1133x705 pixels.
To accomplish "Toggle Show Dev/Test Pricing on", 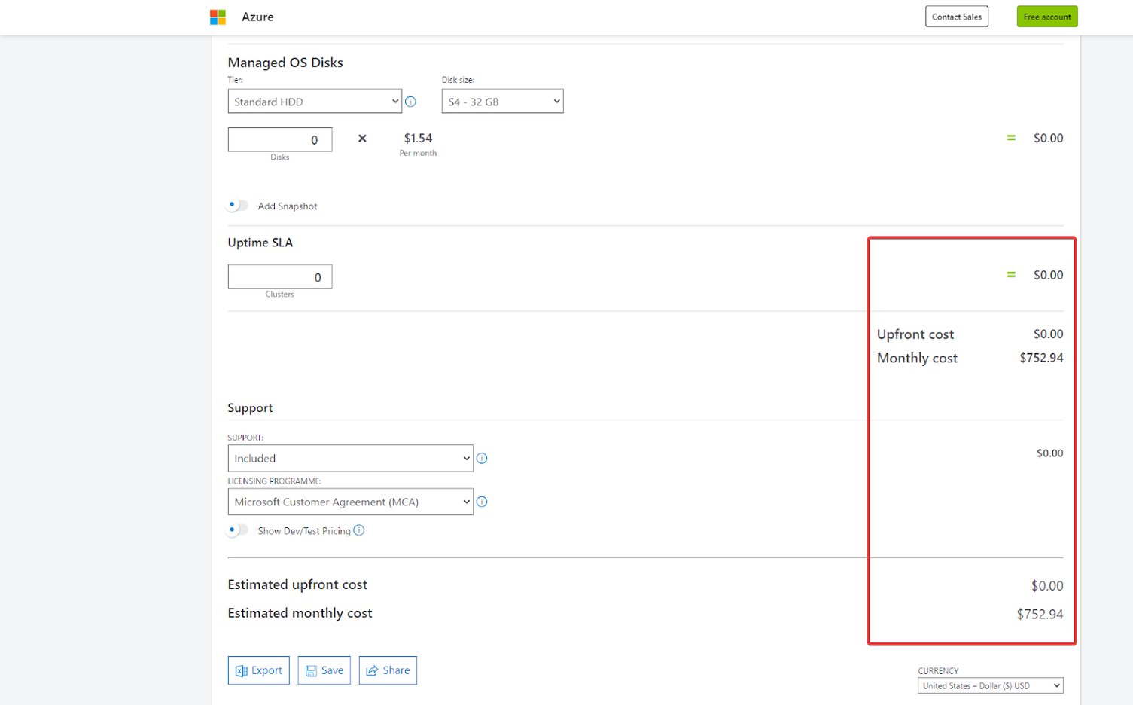I will click(x=236, y=530).
